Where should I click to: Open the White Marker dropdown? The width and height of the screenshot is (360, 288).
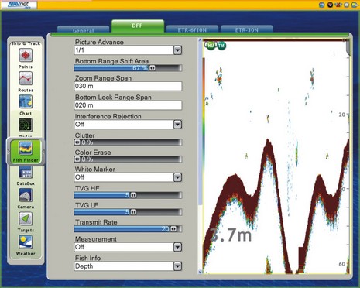(177, 177)
